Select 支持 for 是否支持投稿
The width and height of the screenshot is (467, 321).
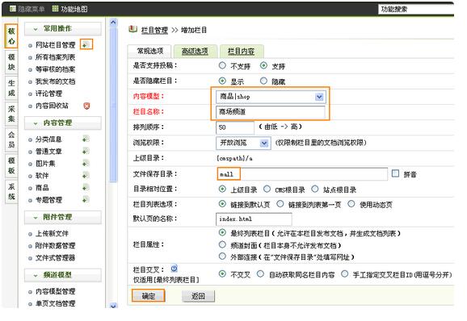point(263,65)
